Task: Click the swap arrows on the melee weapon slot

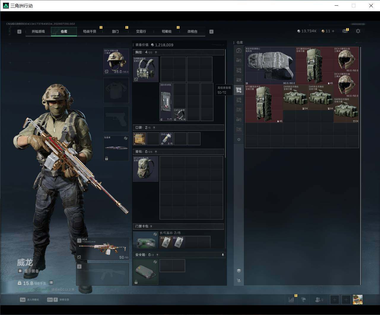Action: [125, 138]
